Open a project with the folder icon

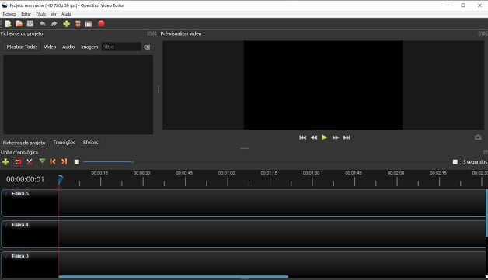coord(19,24)
